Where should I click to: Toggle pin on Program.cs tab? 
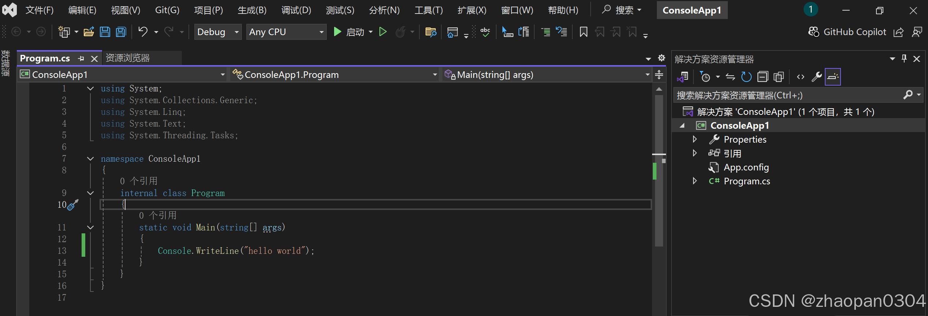point(81,59)
